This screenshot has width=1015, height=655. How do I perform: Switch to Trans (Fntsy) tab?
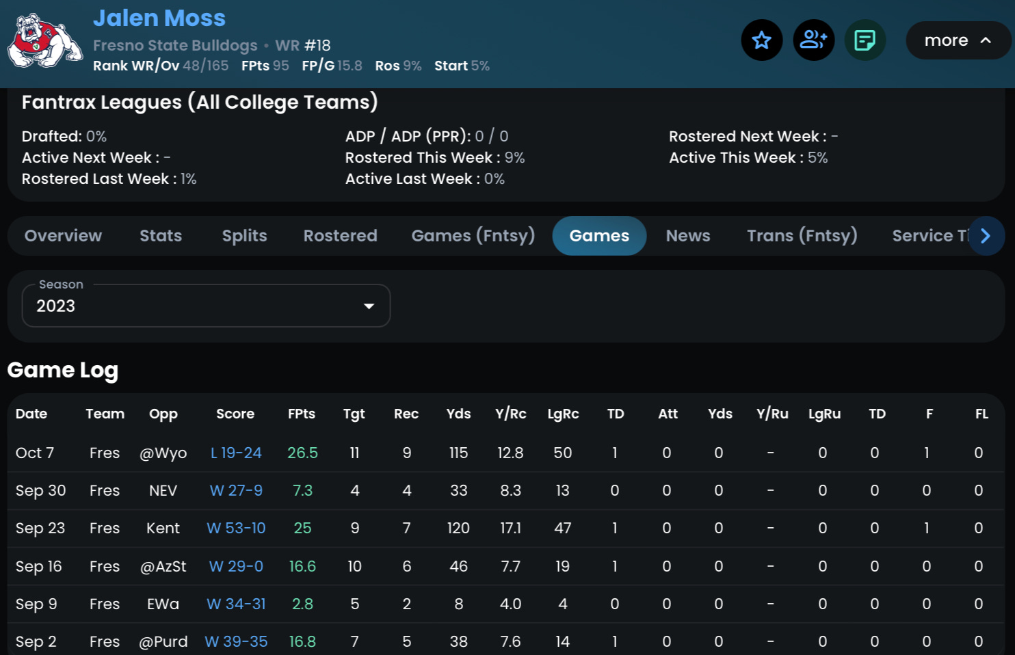(802, 236)
